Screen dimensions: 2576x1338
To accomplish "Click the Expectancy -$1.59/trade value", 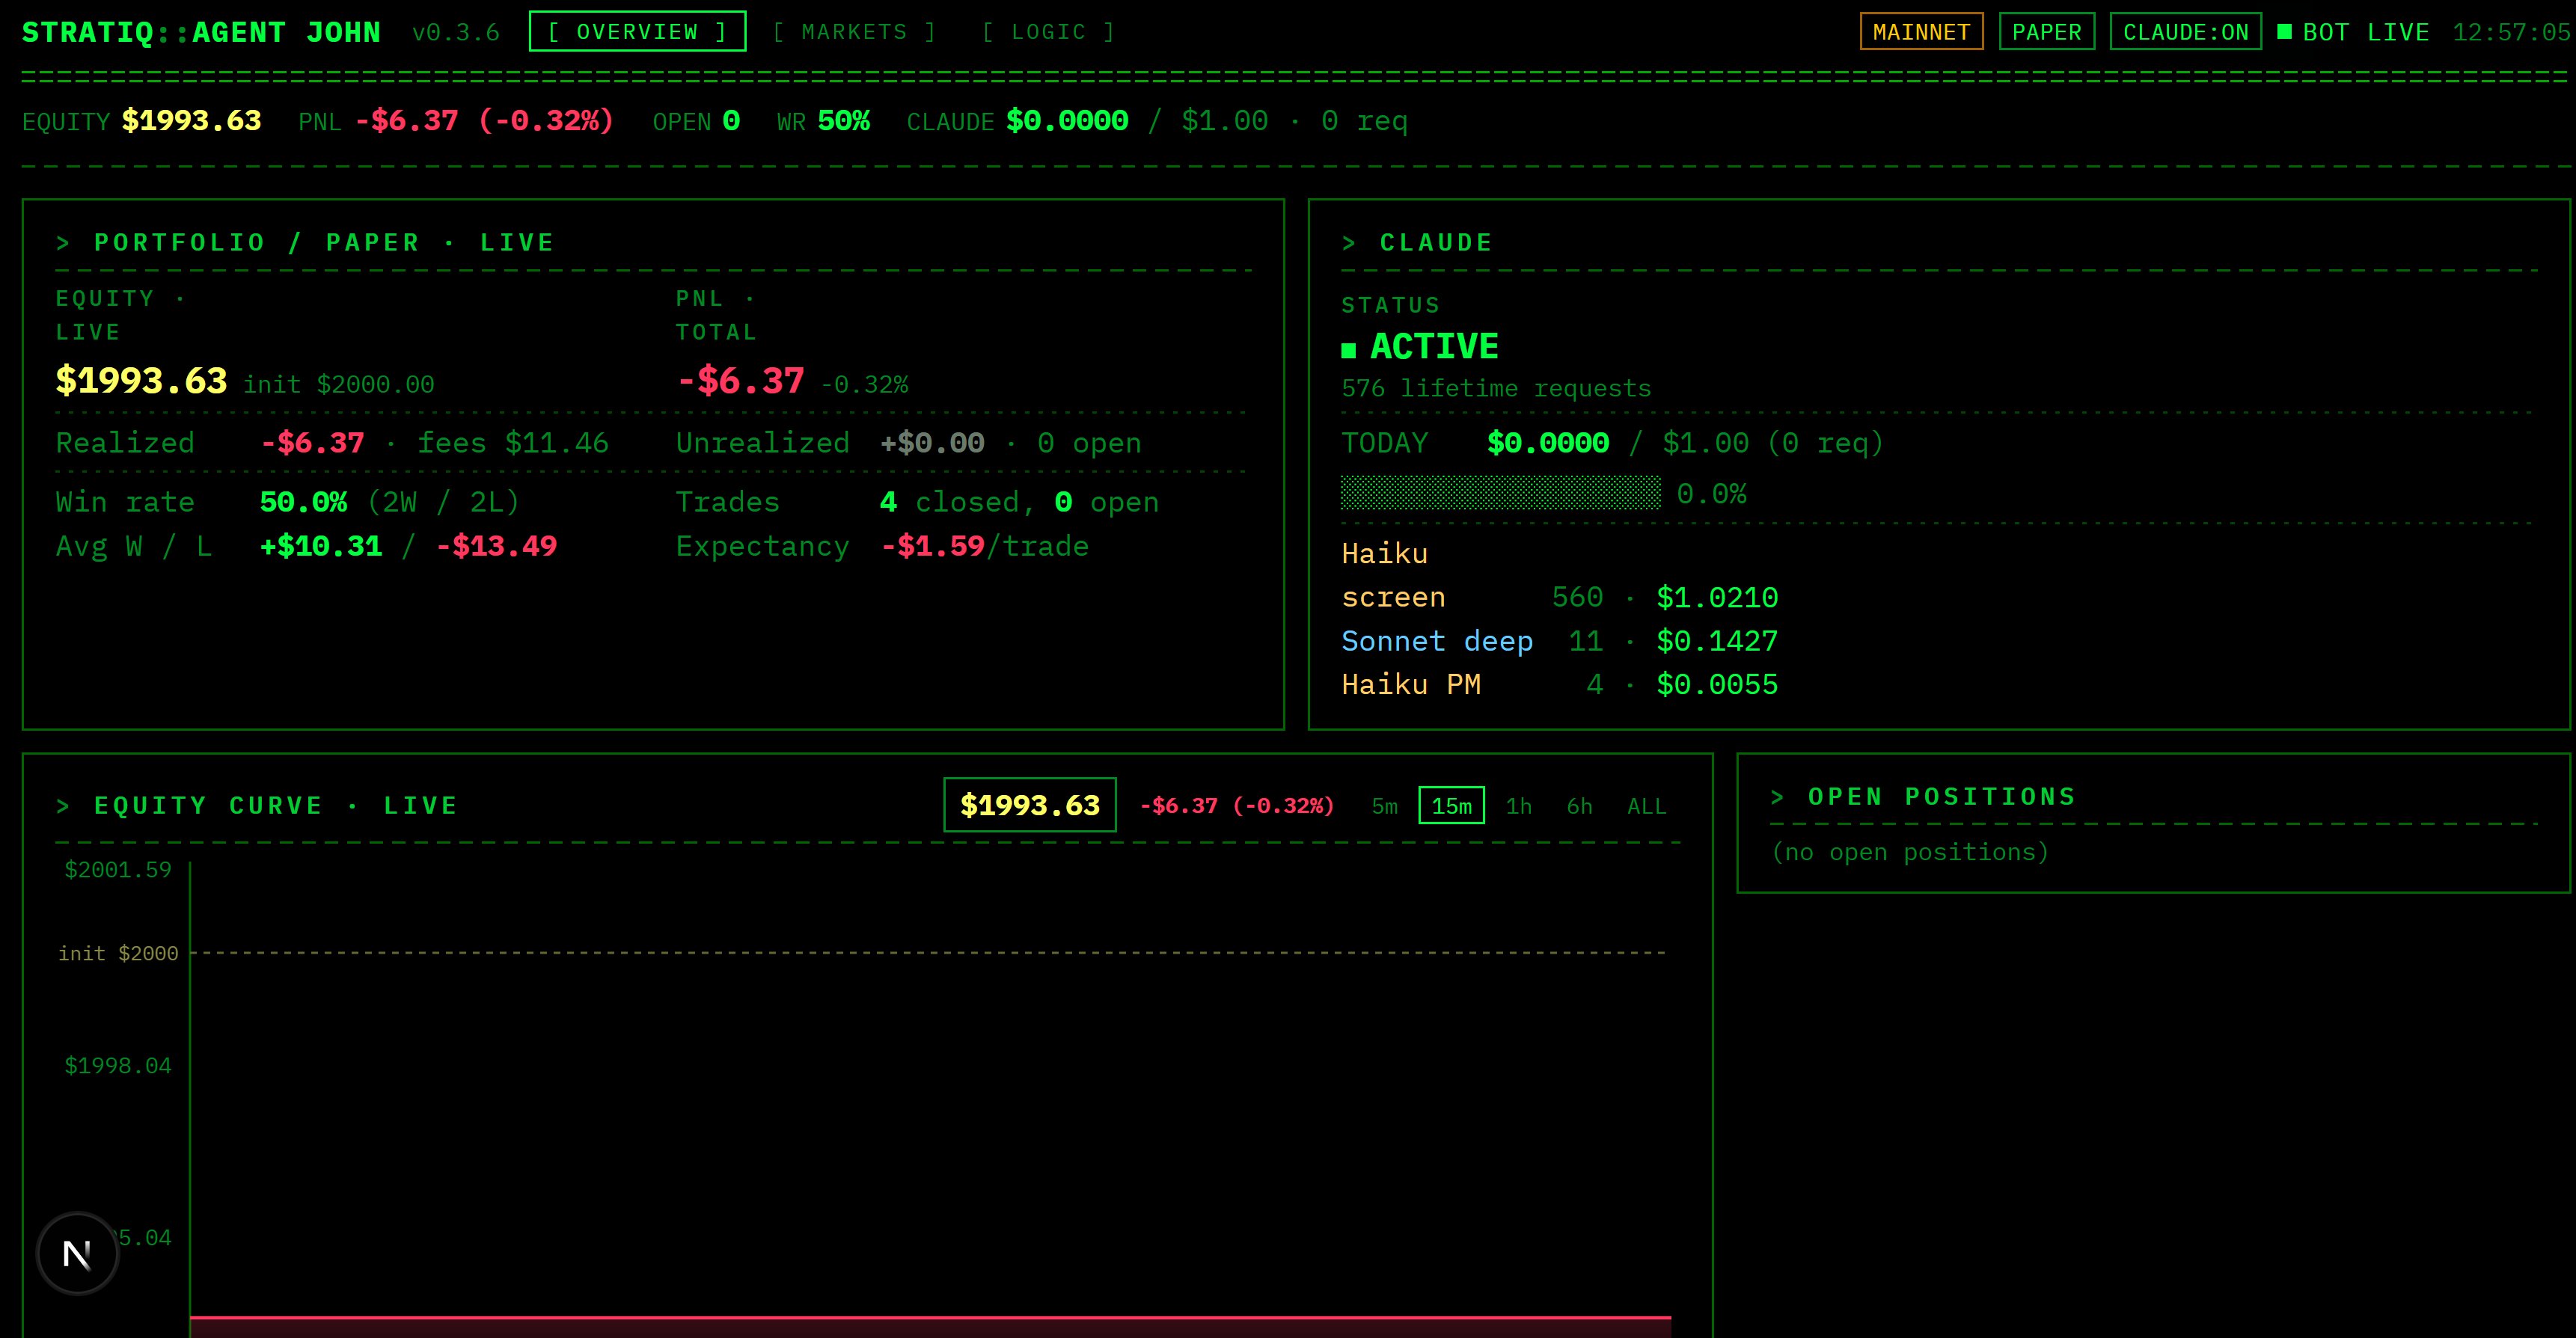I will pos(984,545).
